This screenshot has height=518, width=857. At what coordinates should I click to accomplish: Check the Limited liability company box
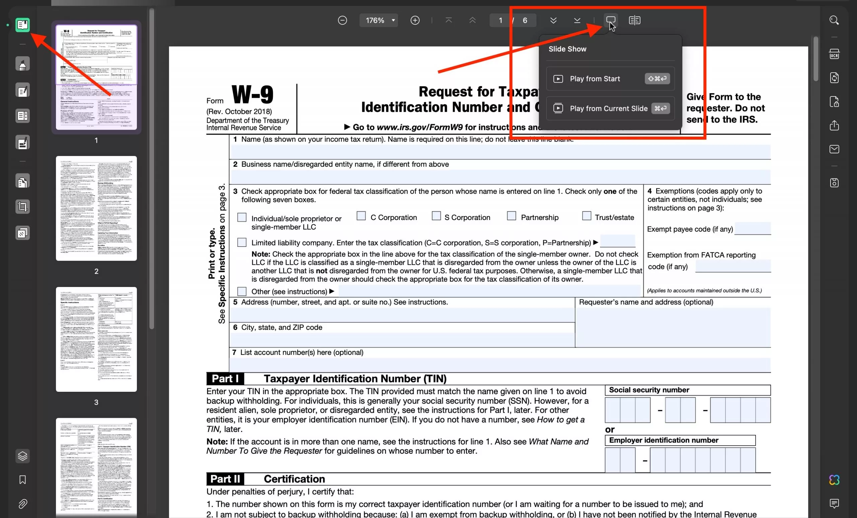coord(242,242)
